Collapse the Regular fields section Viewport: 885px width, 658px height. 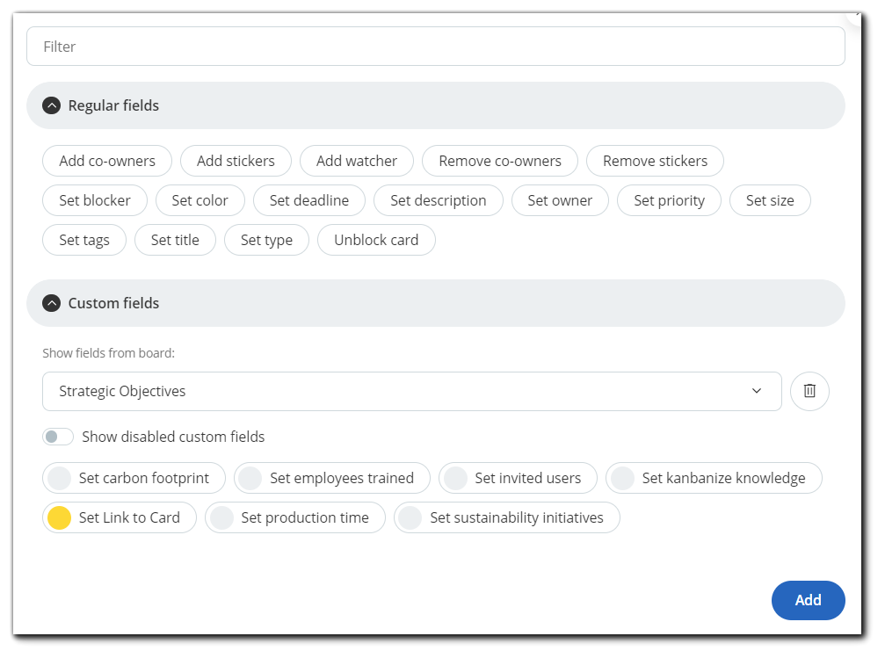click(52, 105)
